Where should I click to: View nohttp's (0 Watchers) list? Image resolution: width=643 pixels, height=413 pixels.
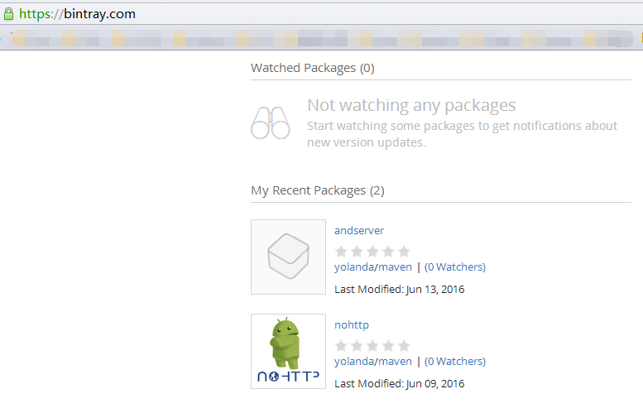coord(455,362)
